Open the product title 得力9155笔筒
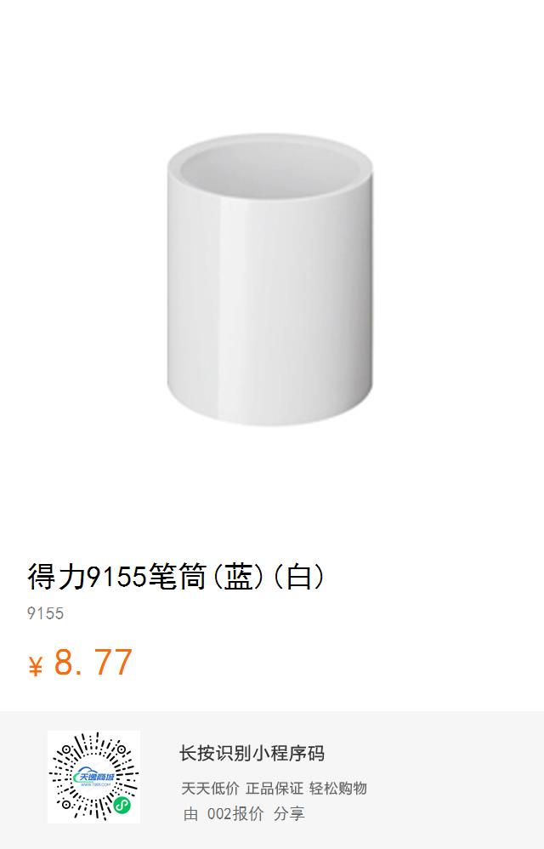Viewport: 544px width, 849px height. coord(117,576)
